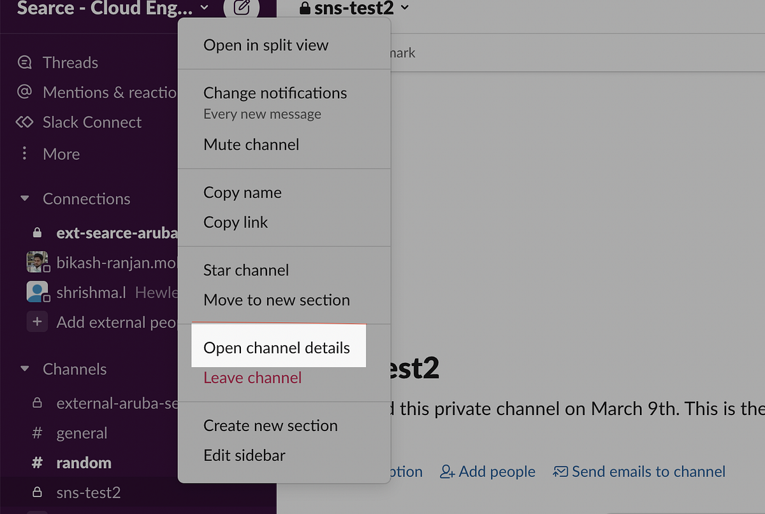
Task: Select Open in split view
Action: click(x=265, y=45)
